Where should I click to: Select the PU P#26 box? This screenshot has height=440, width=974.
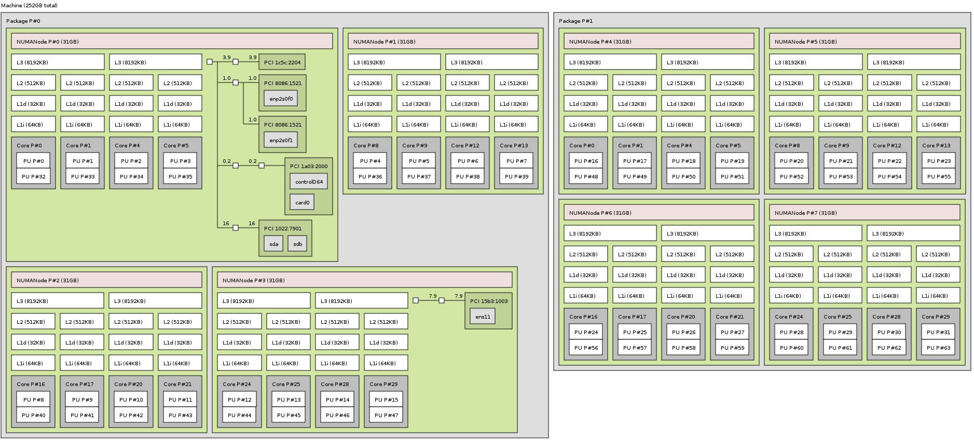point(683,332)
